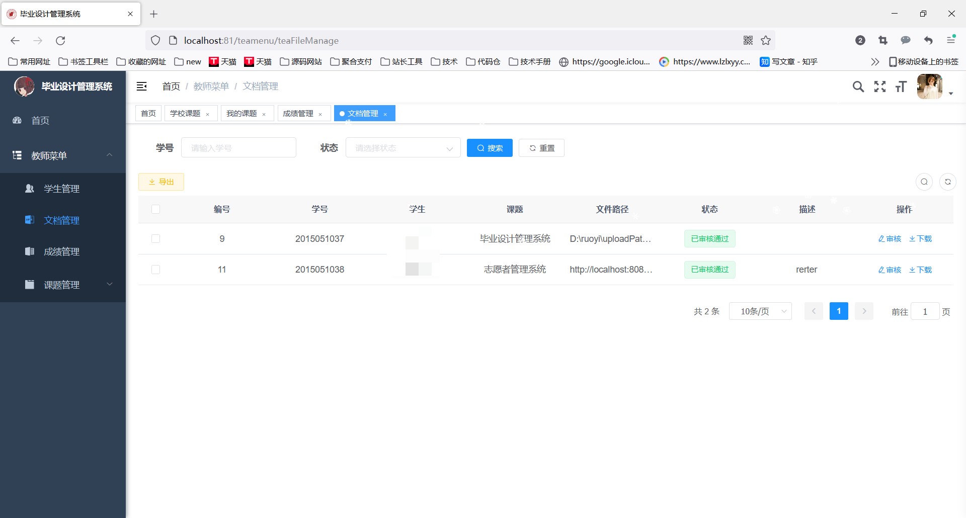Open the 10条/页 page size dropdown
Screen dimensions: 966x518
click(760, 311)
